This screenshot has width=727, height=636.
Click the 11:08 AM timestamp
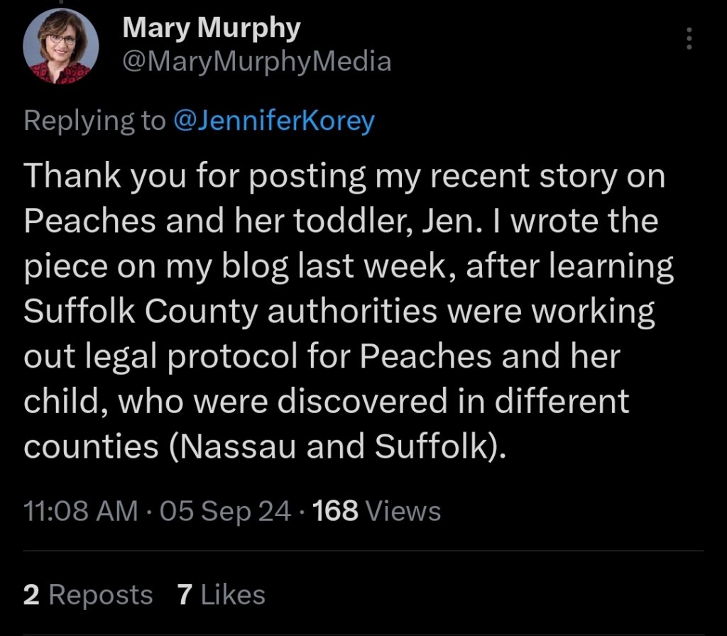point(80,511)
